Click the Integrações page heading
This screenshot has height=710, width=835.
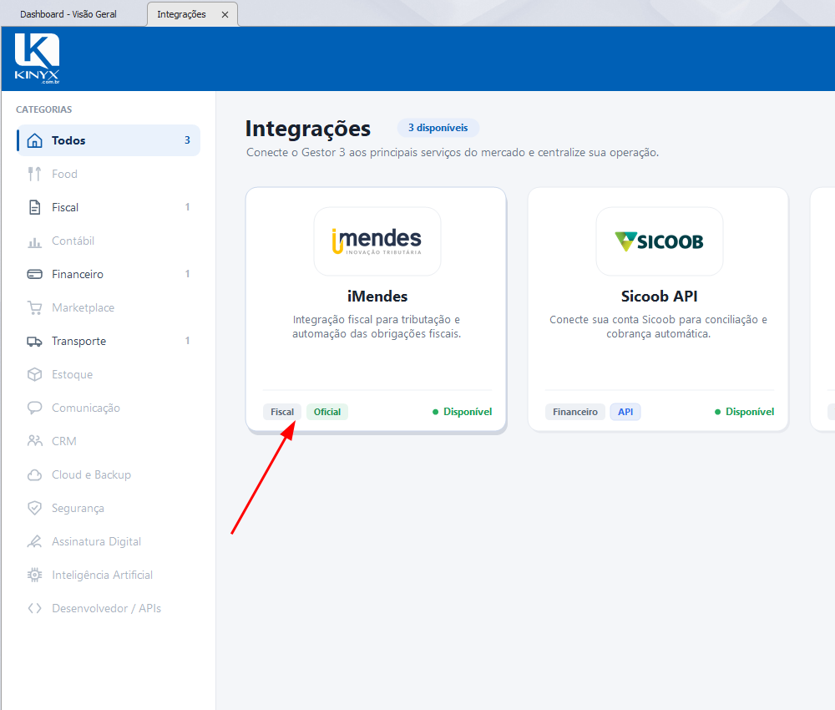click(308, 129)
